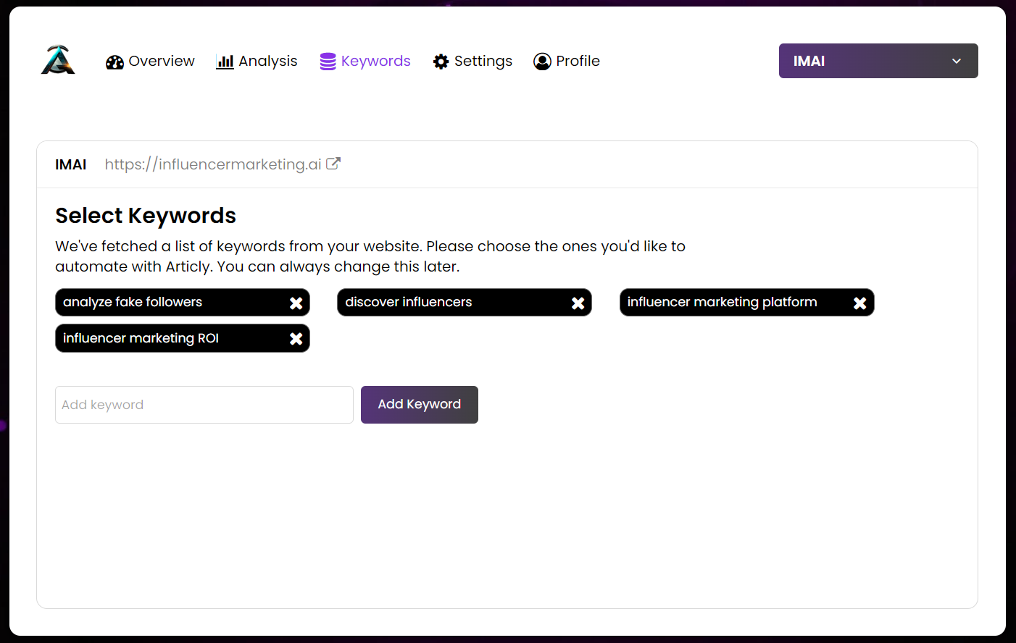Remove the 'influencer marketing platform' keyword
This screenshot has width=1016, height=643.
pos(859,303)
